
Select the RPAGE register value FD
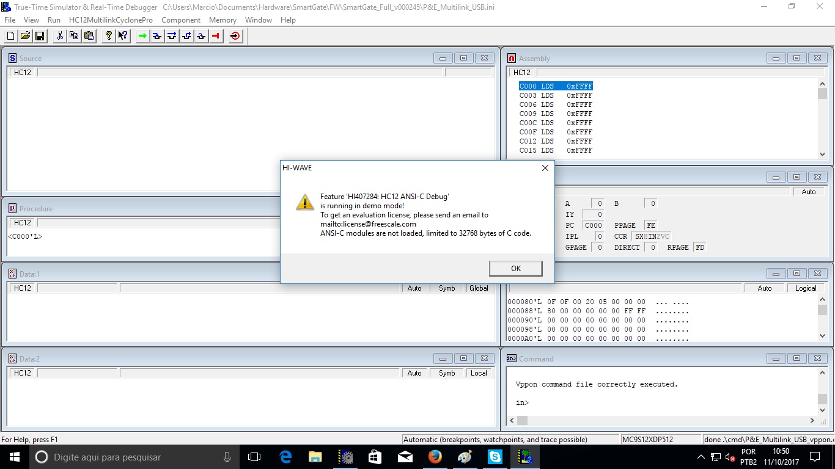click(699, 247)
